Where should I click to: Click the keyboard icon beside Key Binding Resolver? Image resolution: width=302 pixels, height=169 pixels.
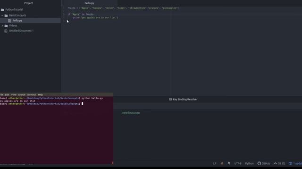click(170, 99)
